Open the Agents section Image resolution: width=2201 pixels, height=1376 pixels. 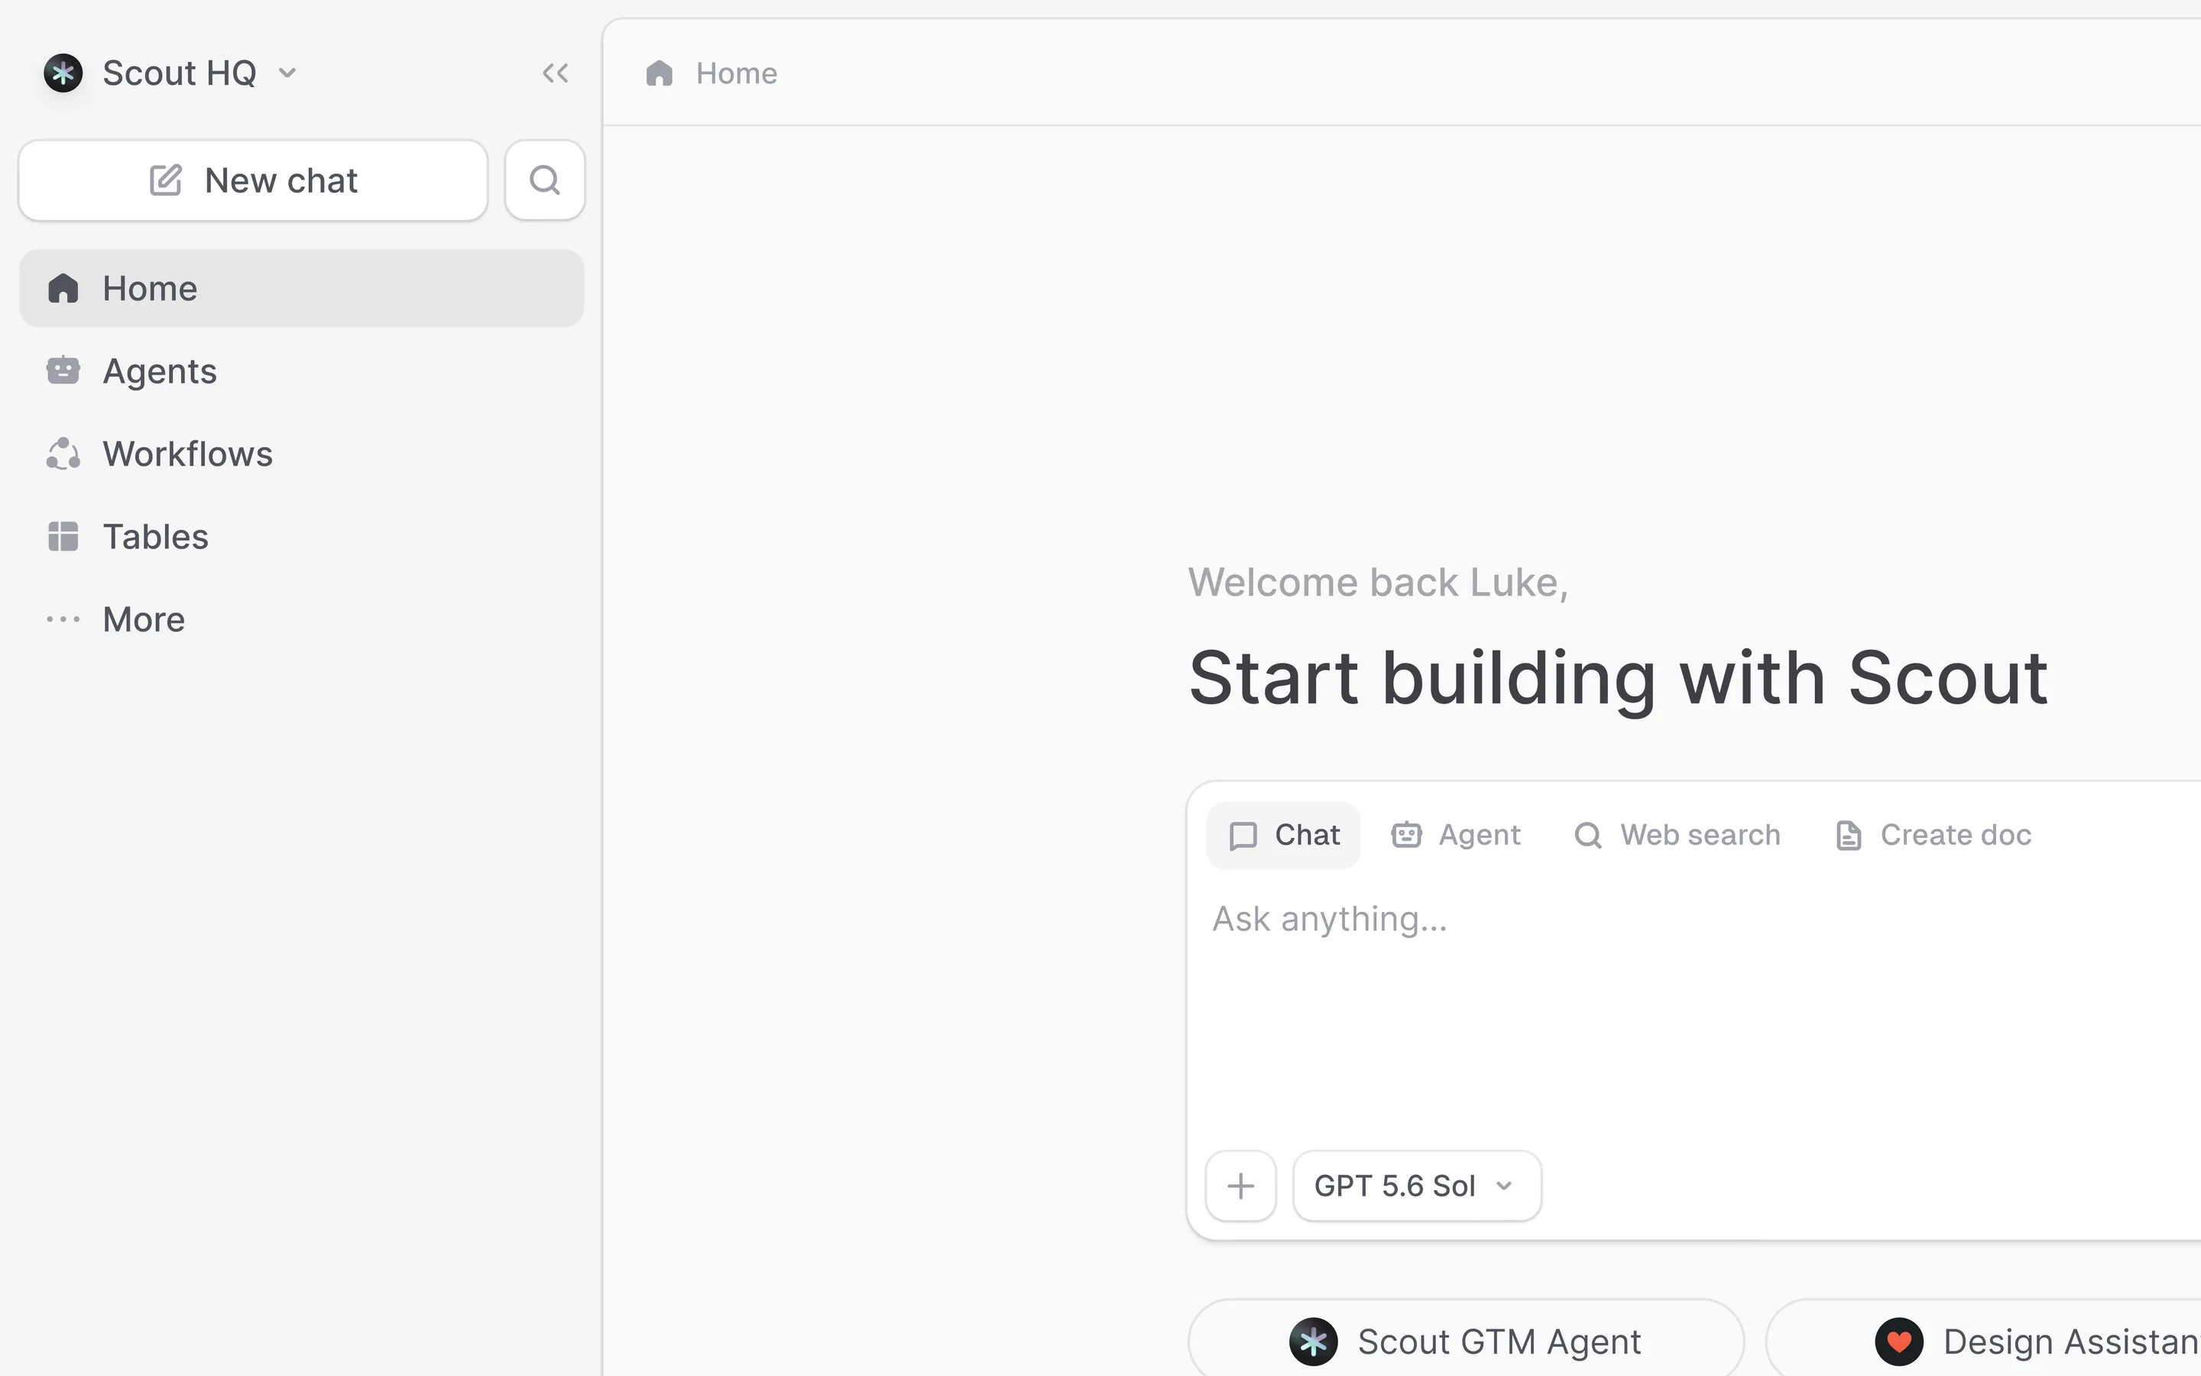click(301, 372)
